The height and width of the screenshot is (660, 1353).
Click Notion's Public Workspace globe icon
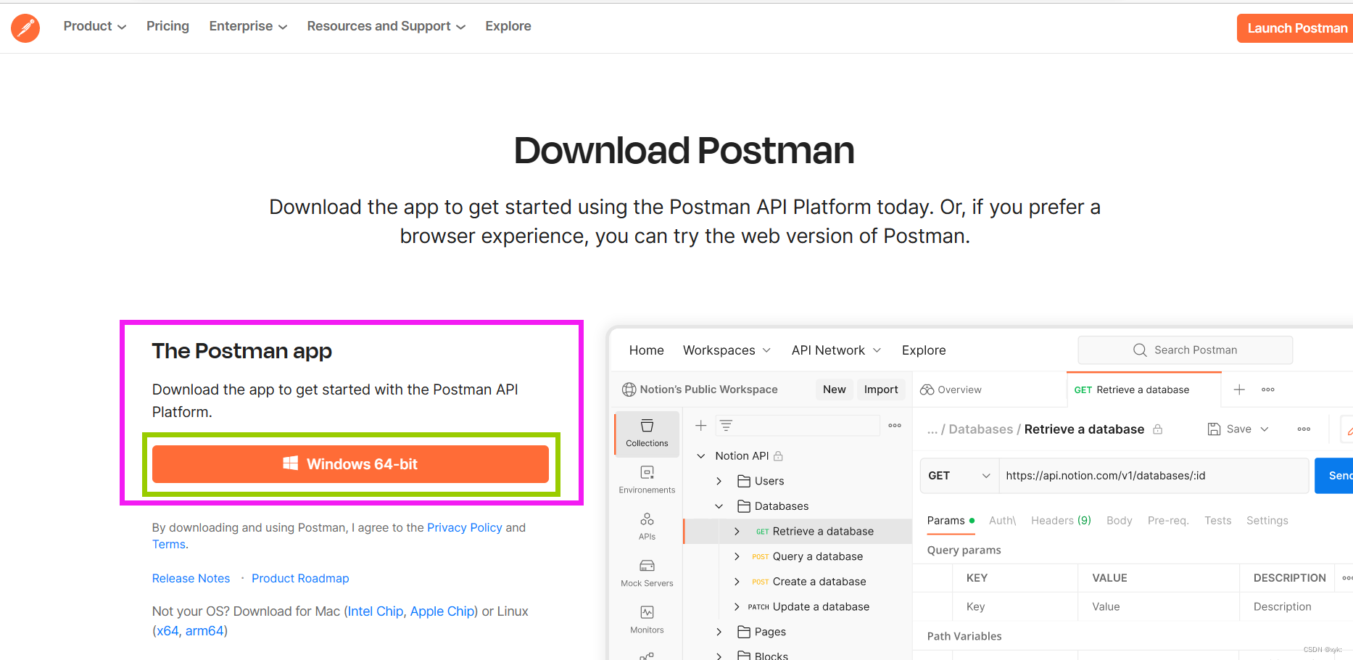click(629, 389)
